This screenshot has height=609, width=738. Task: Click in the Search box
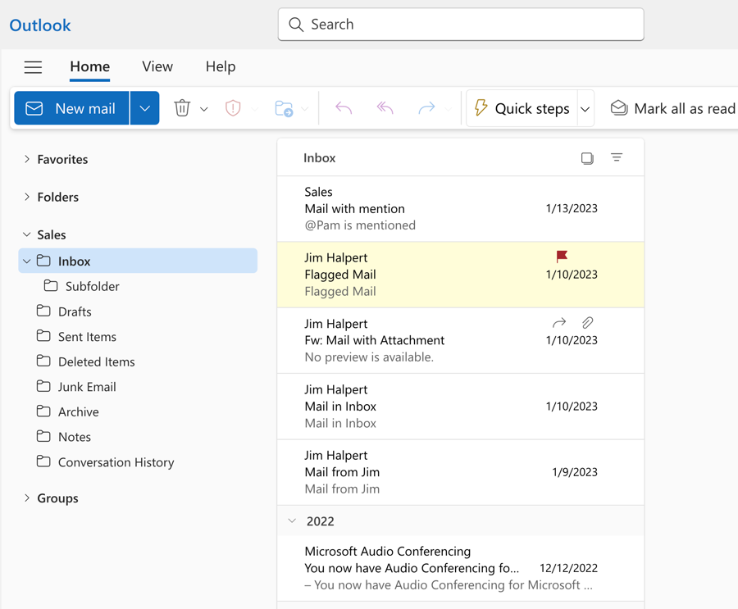461,25
